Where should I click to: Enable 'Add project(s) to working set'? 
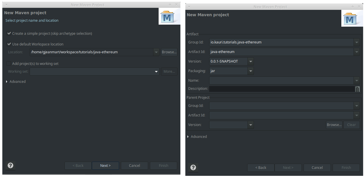coord(9,63)
